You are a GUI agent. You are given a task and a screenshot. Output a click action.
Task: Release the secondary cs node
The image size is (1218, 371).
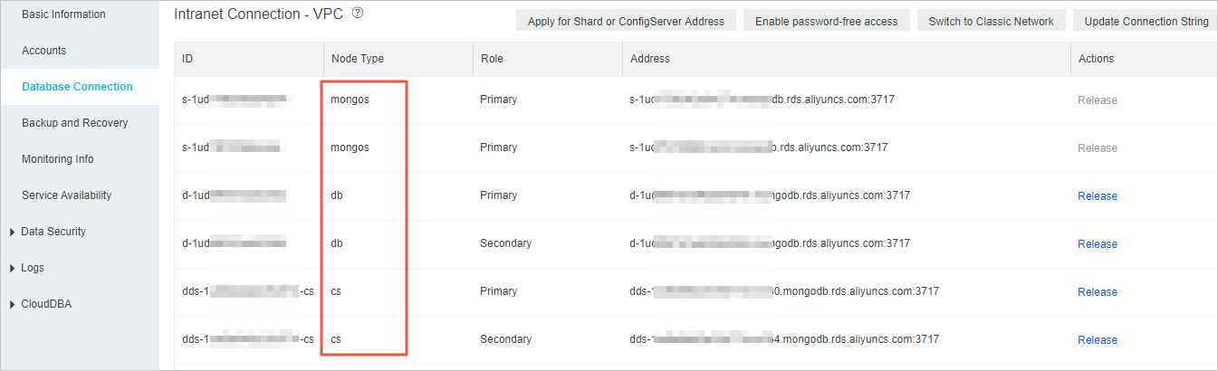coord(1098,340)
